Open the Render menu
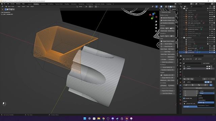216x121 pixels. (12, 4)
